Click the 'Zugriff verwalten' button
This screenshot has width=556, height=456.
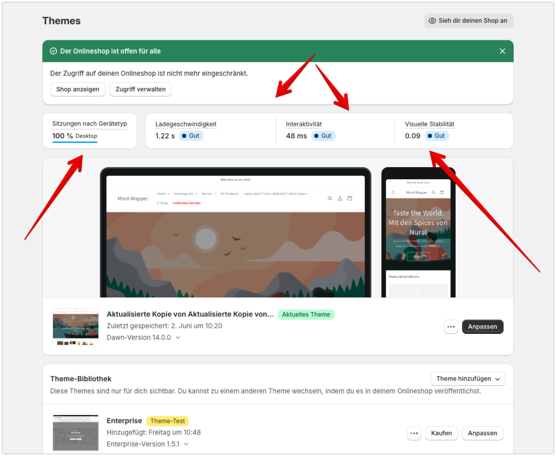click(140, 89)
